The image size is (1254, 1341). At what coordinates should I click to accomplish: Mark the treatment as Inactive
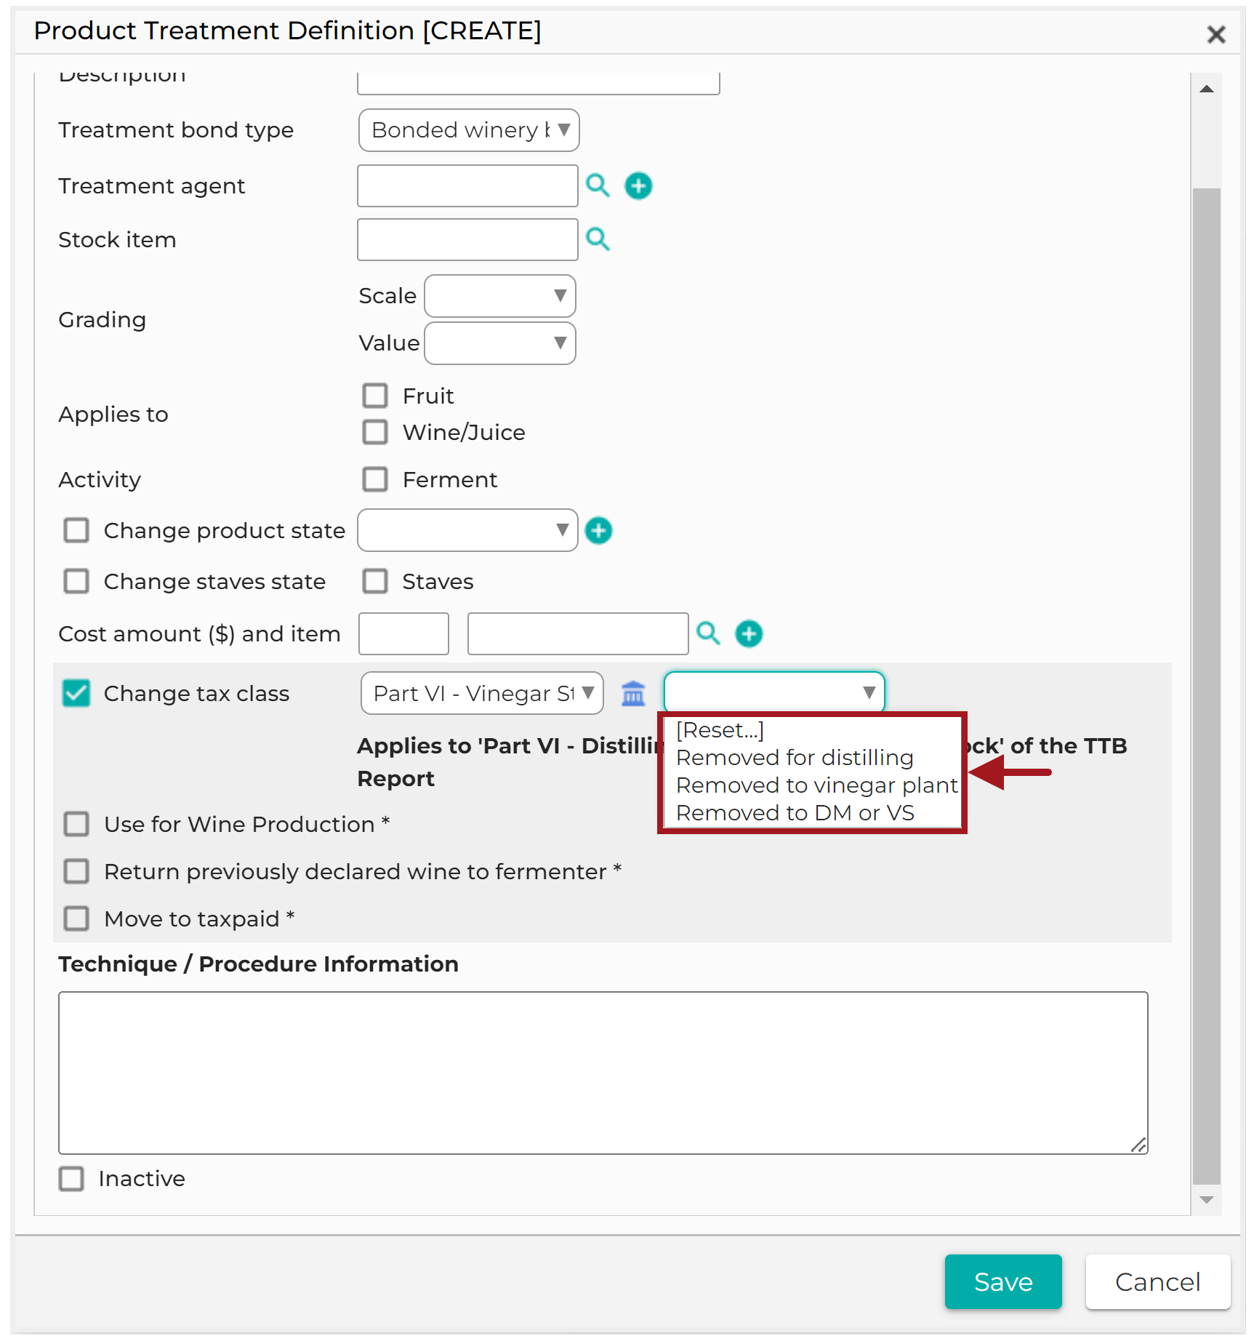pyautogui.click(x=71, y=1178)
